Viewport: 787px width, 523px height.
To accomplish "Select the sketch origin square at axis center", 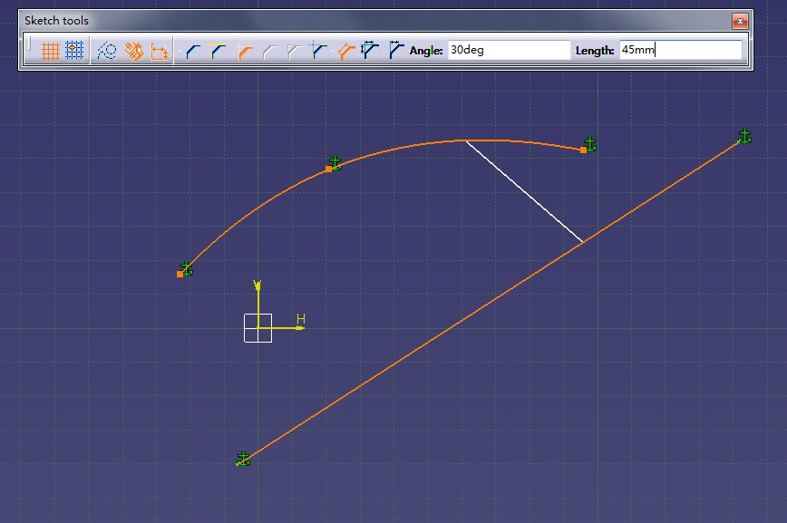I will coord(258,328).
